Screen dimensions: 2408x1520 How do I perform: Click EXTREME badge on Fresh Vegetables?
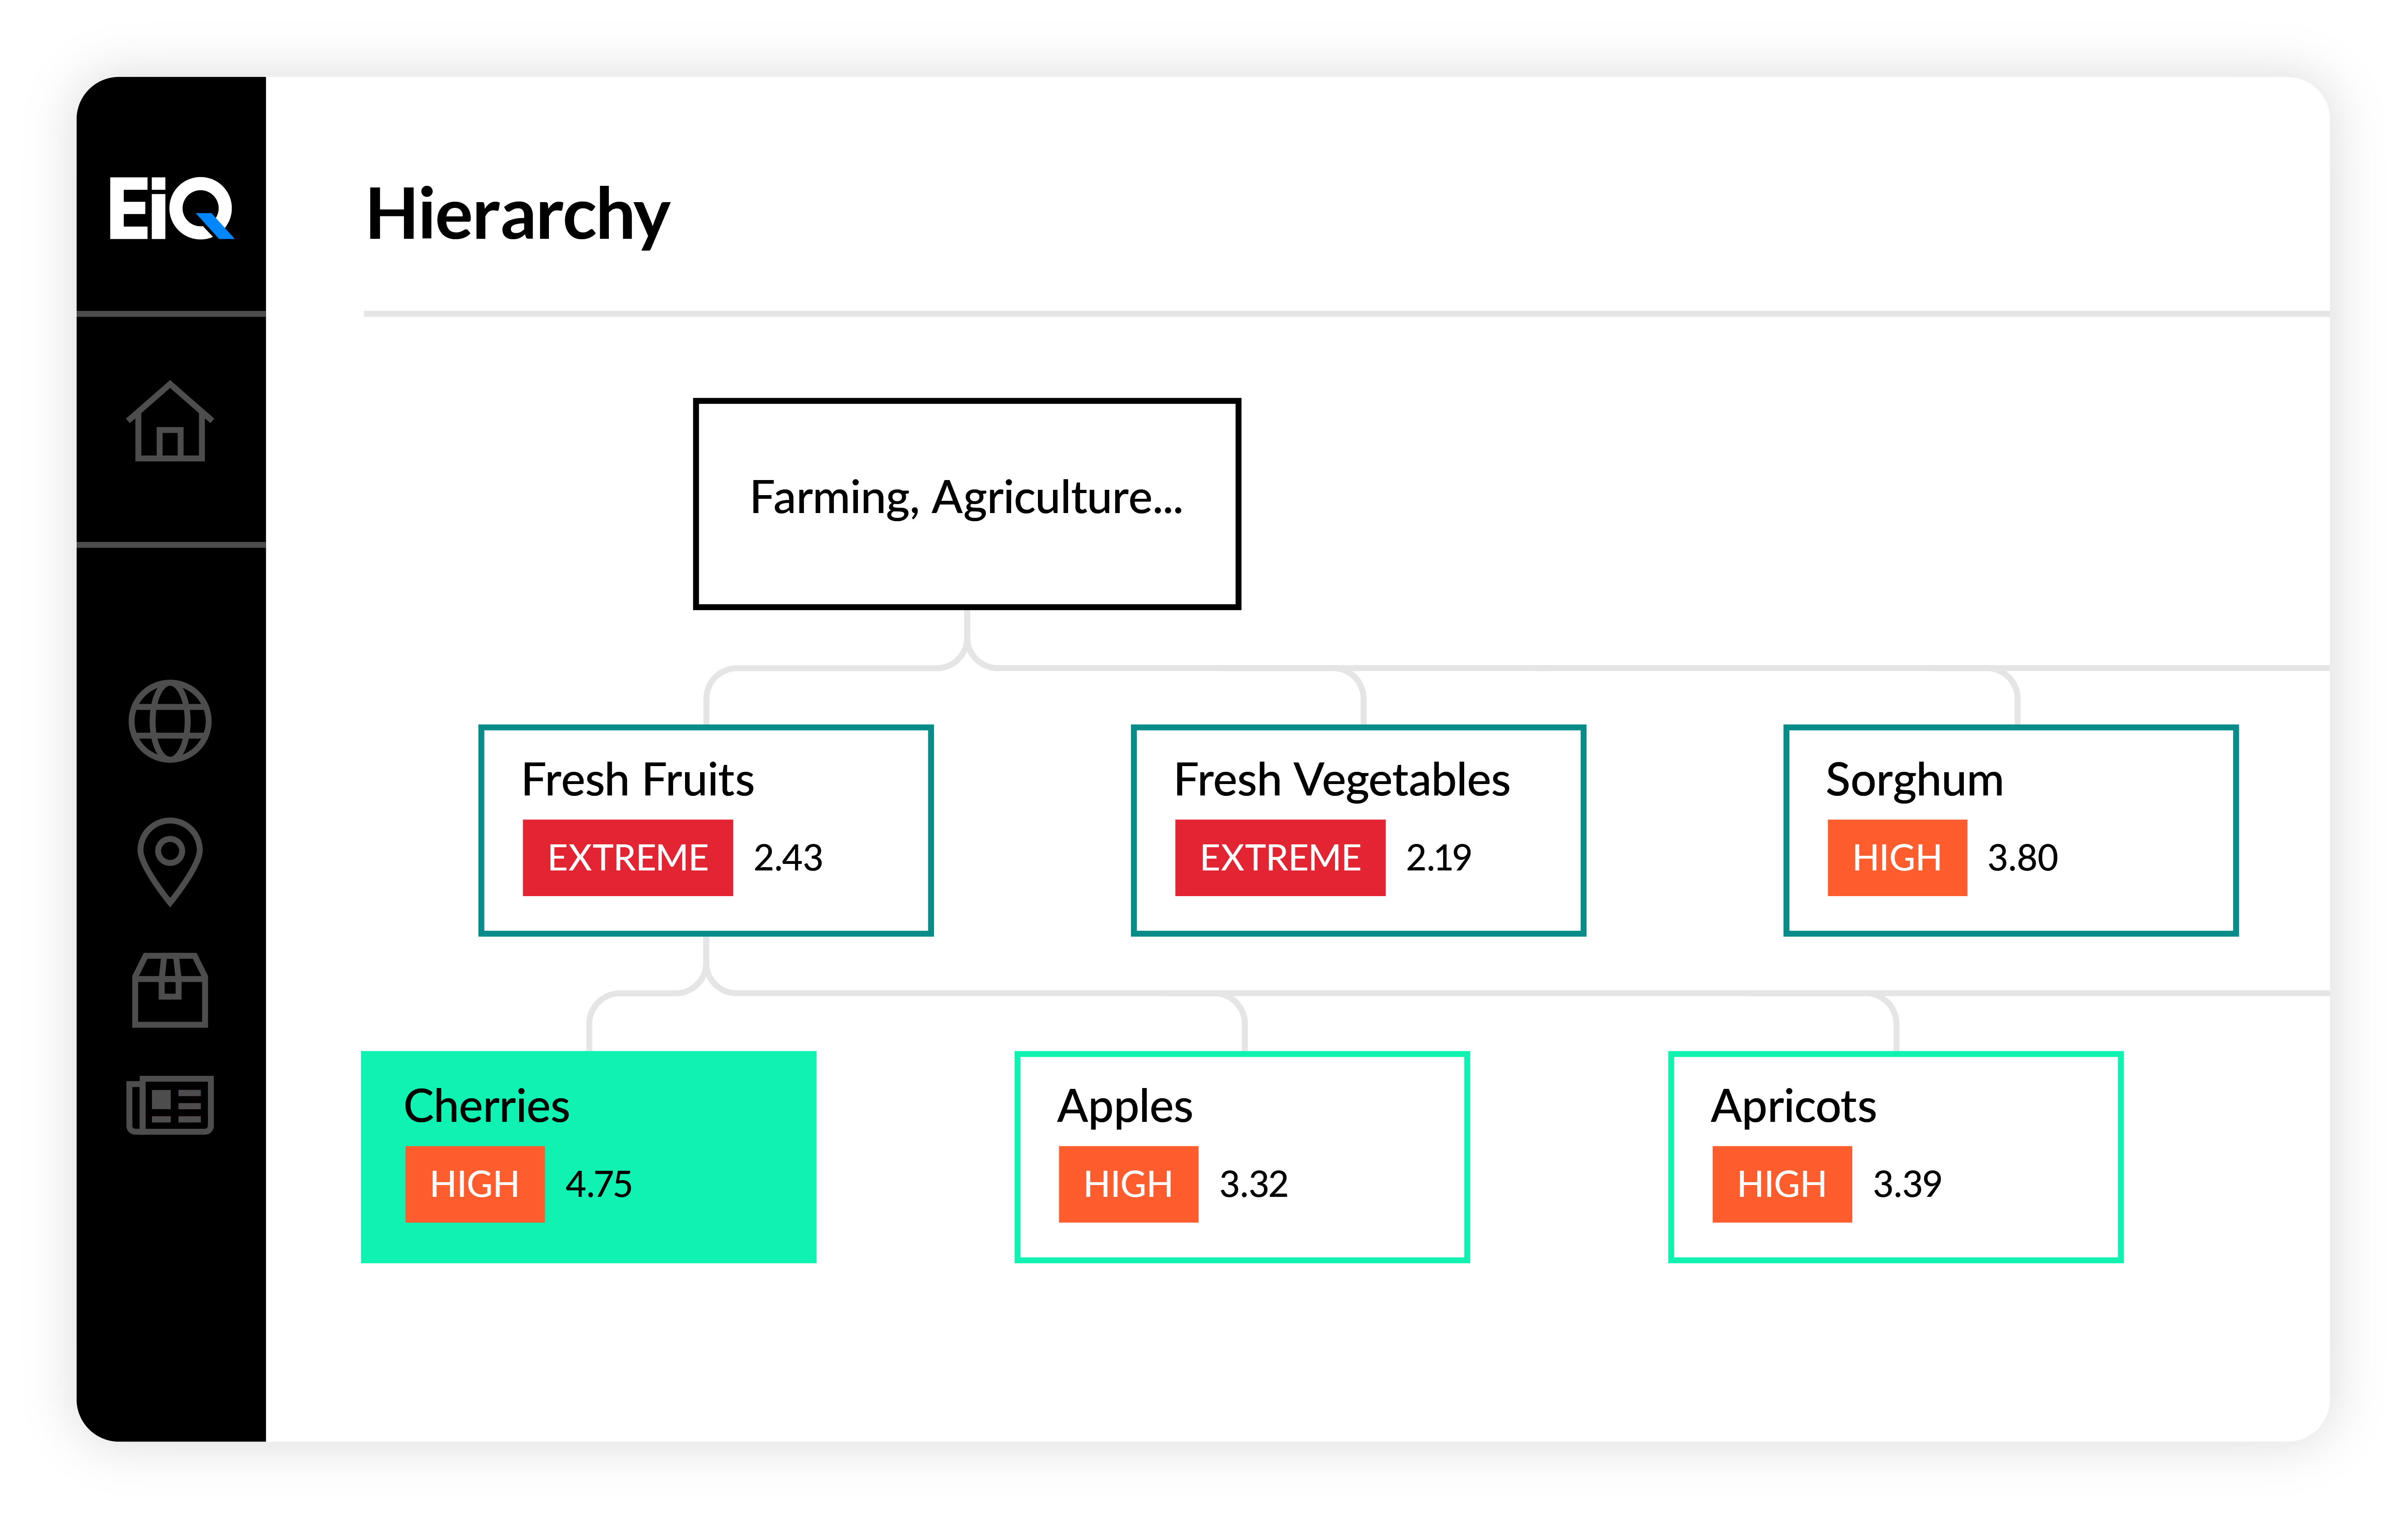click(x=1280, y=858)
